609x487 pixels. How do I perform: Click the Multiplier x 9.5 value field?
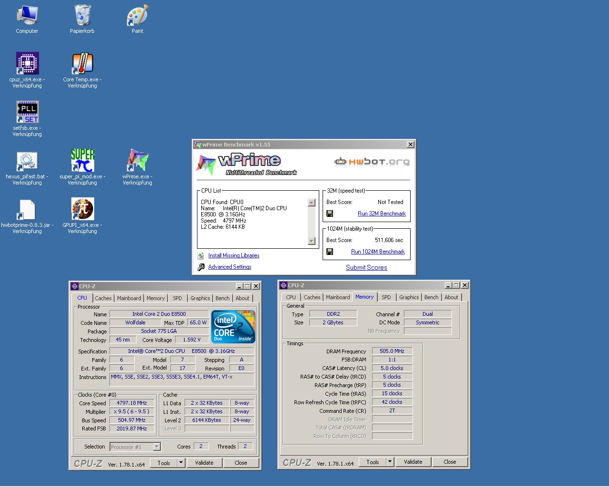point(132,411)
